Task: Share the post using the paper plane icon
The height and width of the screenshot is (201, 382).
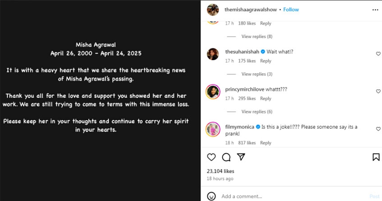Action: click(x=241, y=157)
